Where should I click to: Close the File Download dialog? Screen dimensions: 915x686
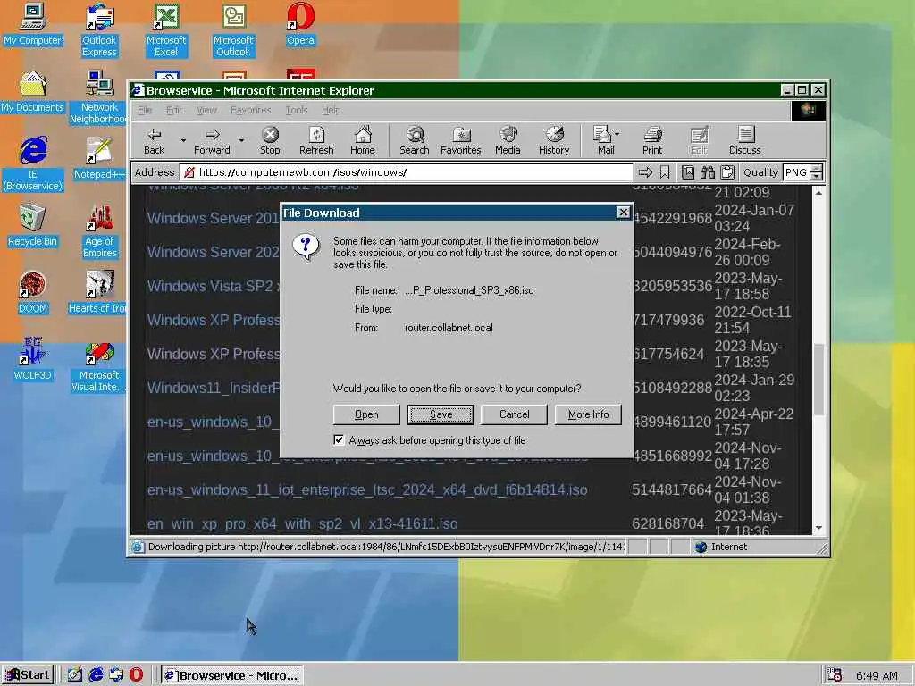pos(623,213)
